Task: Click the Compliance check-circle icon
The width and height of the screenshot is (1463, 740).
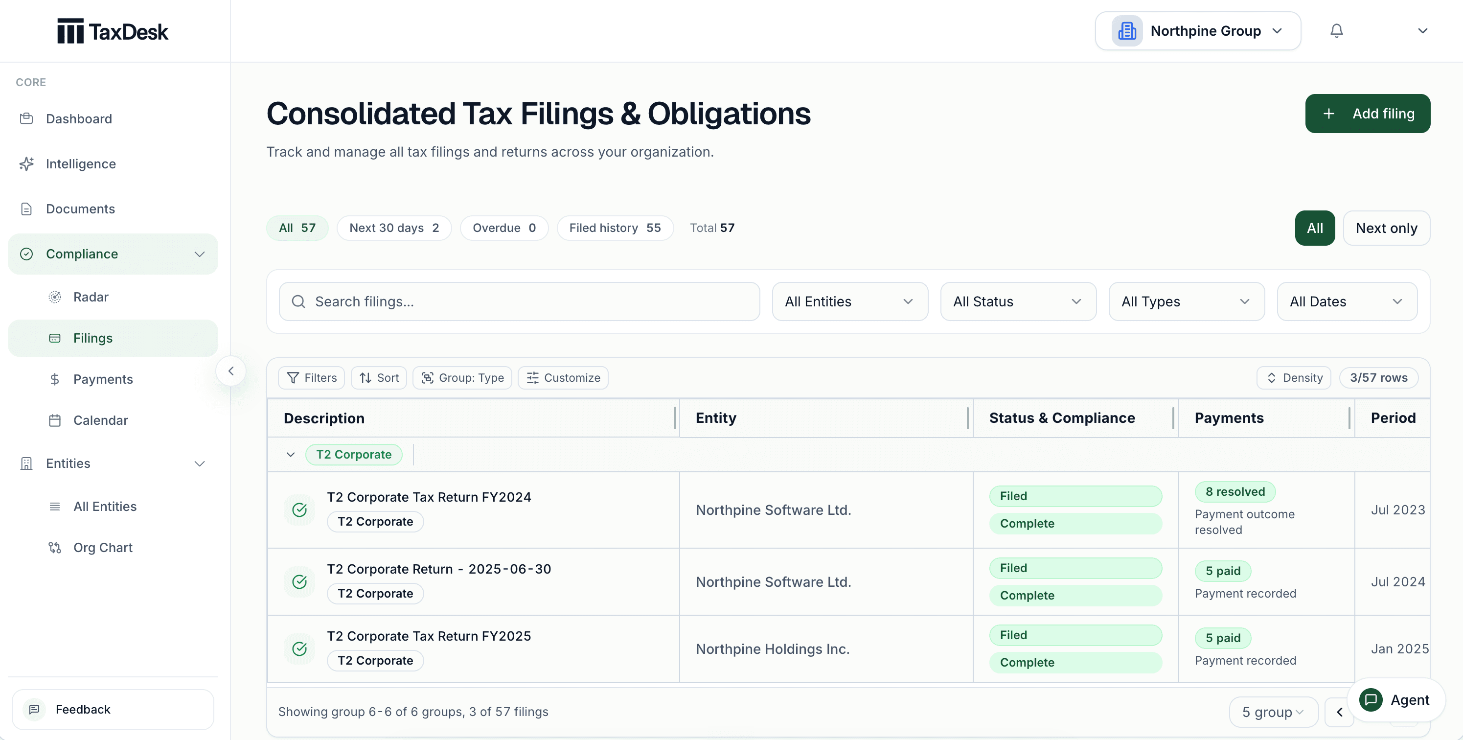Action: [x=26, y=254]
